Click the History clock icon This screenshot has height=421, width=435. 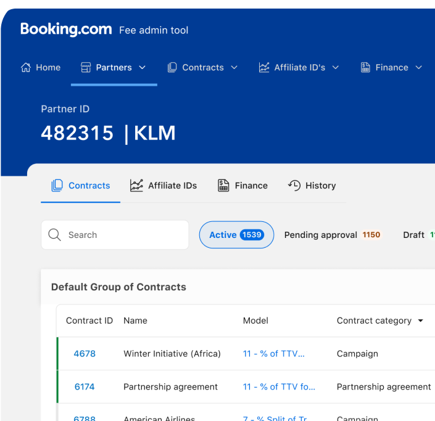tap(294, 186)
